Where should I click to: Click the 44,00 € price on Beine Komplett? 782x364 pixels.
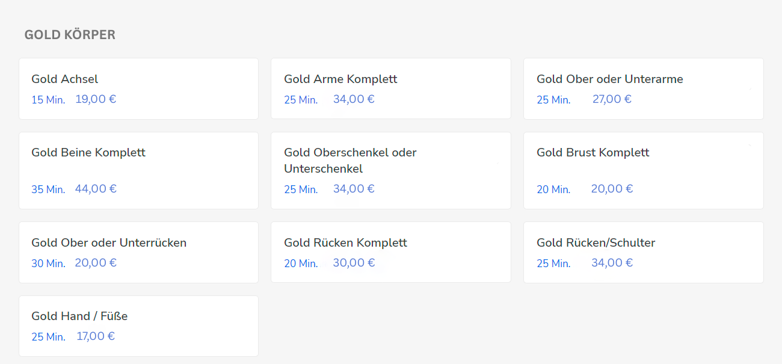(96, 189)
